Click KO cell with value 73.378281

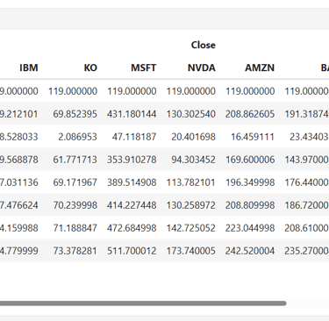coord(75,251)
